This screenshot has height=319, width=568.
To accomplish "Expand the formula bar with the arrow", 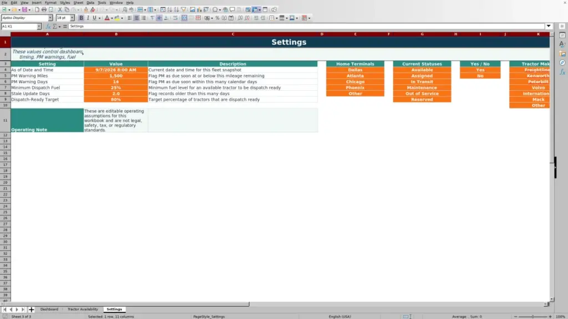I will 549,26.
